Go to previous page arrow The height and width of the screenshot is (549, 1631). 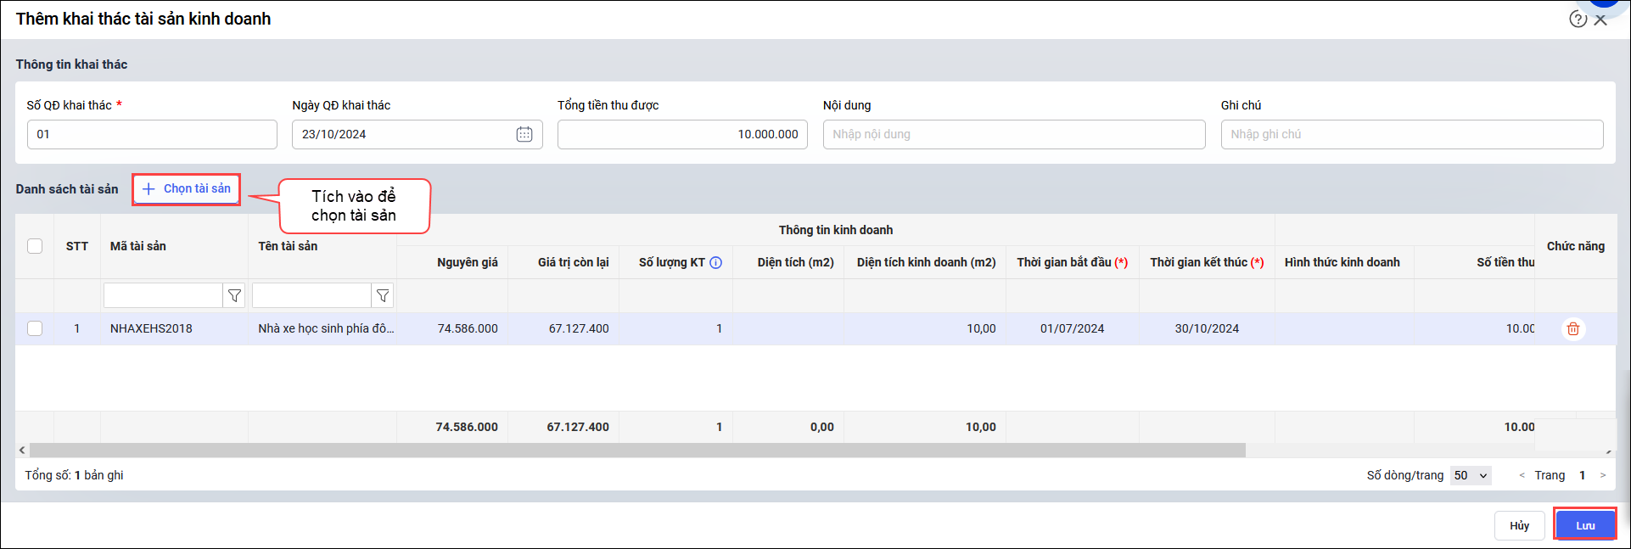click(1522, 475)
